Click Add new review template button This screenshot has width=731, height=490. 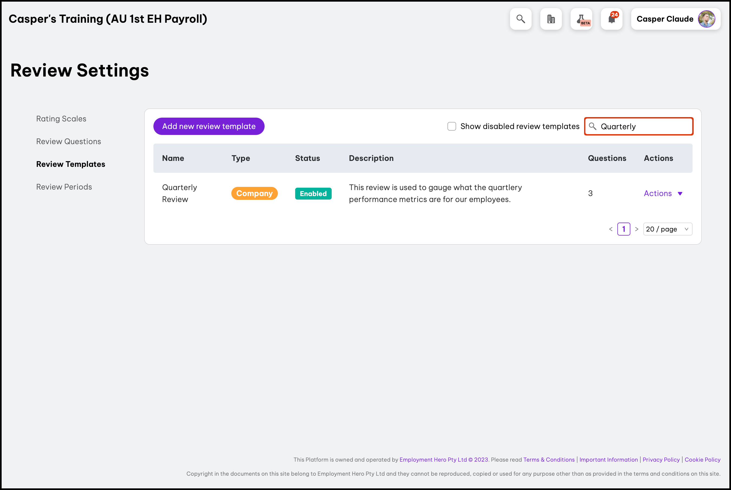click(x=209, y=126)
